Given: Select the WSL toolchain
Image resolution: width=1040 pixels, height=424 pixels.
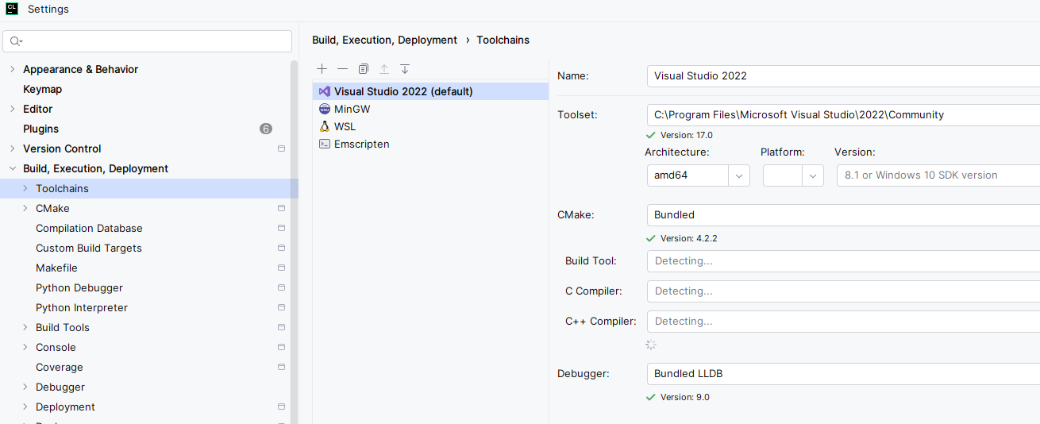Looking at the screenshot, I should click(430, 126).
